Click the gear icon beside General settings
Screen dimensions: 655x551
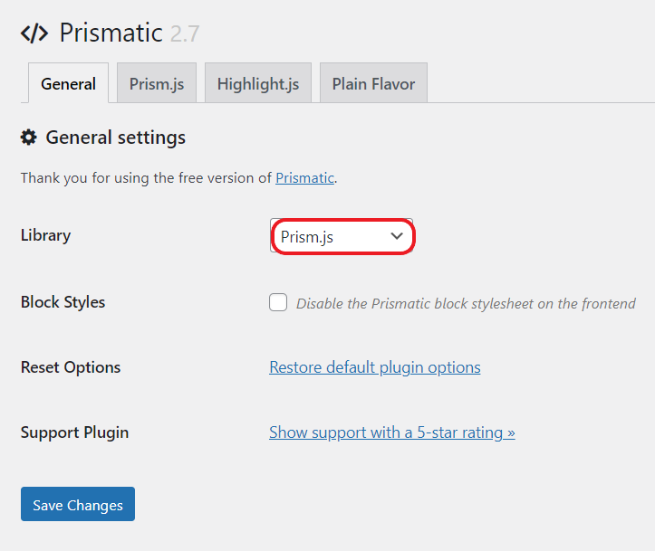(x=28, y=138)
